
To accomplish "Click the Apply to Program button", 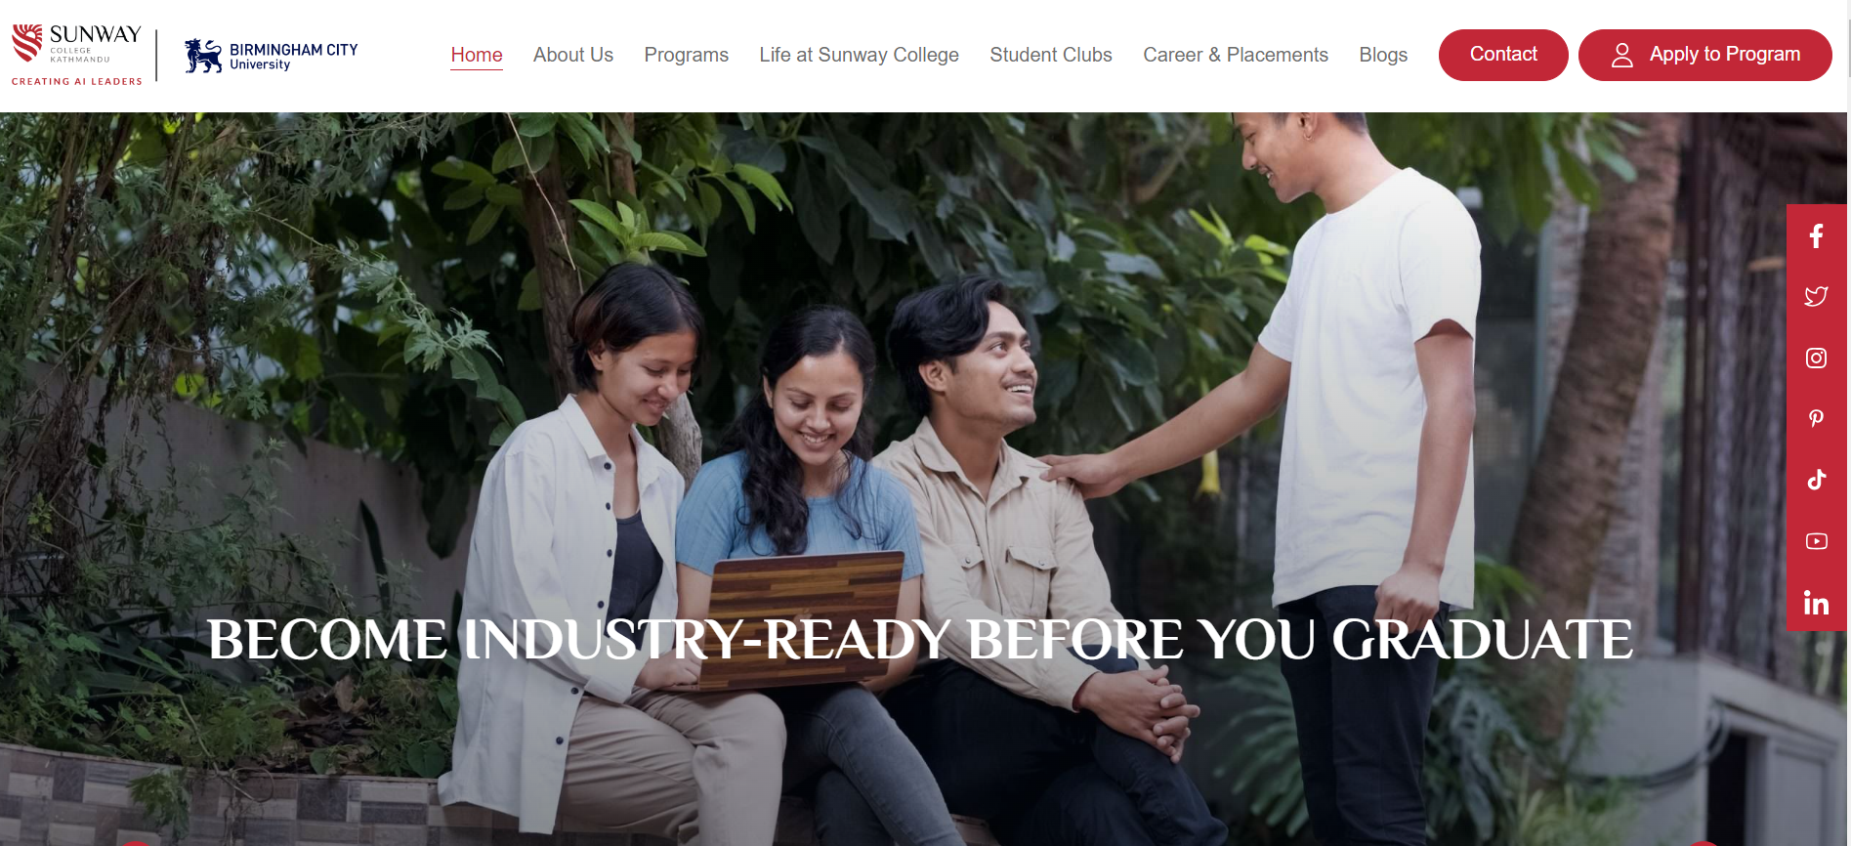I will click(1704, 55).
